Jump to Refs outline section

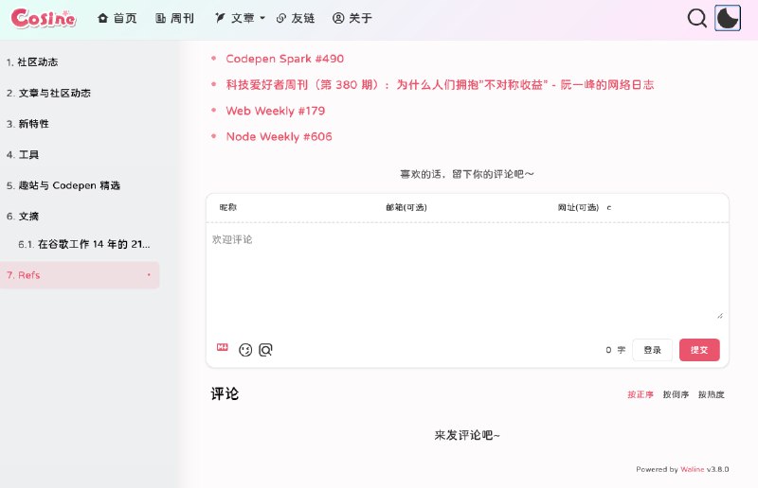tap(29, 275)
